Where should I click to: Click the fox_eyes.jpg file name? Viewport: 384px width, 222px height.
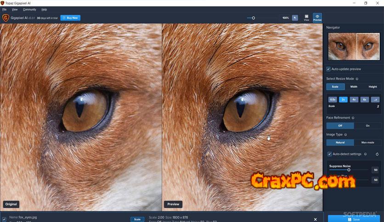[x=28, y=217]
